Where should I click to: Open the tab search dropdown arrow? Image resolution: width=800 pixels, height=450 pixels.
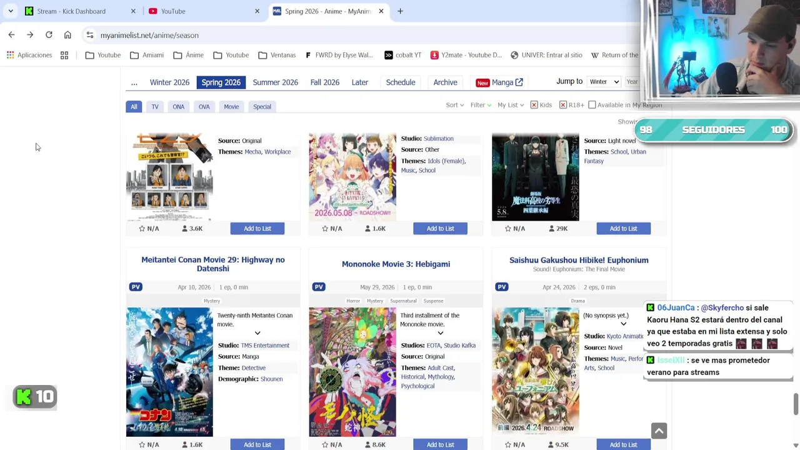point(11,11)
